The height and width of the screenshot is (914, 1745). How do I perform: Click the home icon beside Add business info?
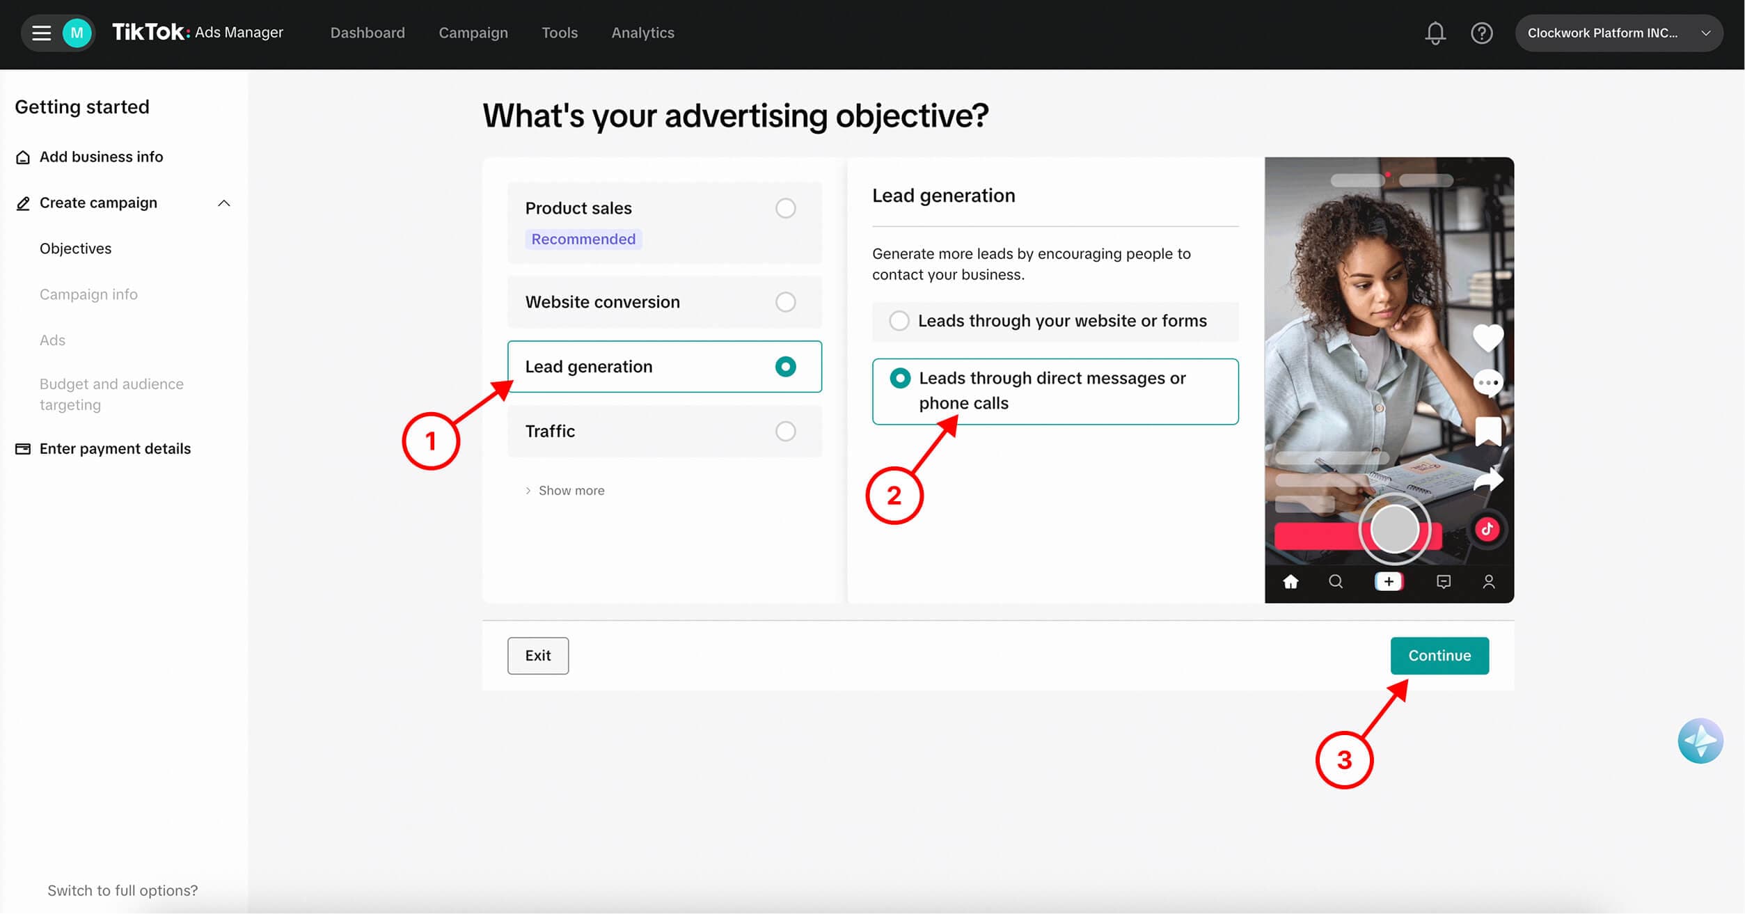click(x=23, y=157)
